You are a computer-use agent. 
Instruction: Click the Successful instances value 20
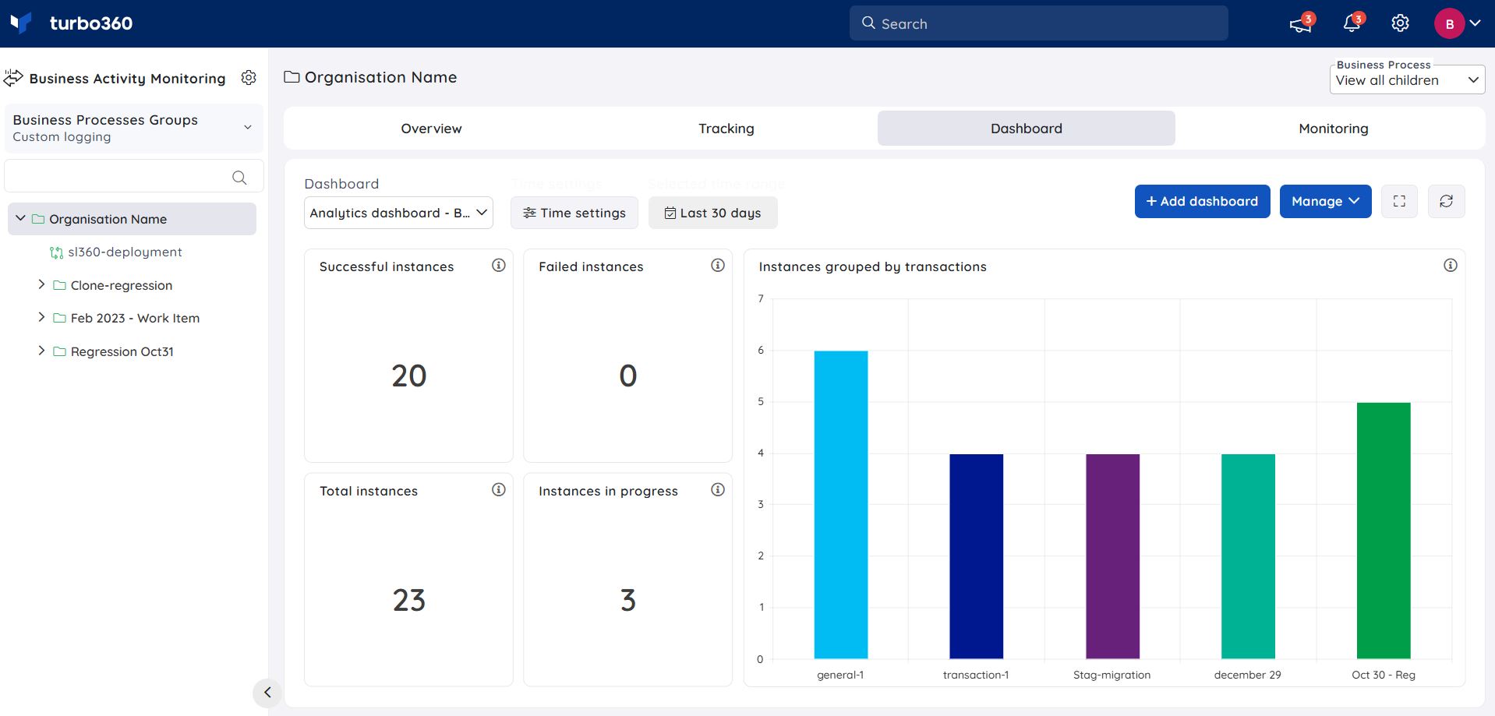coord(409,376)
